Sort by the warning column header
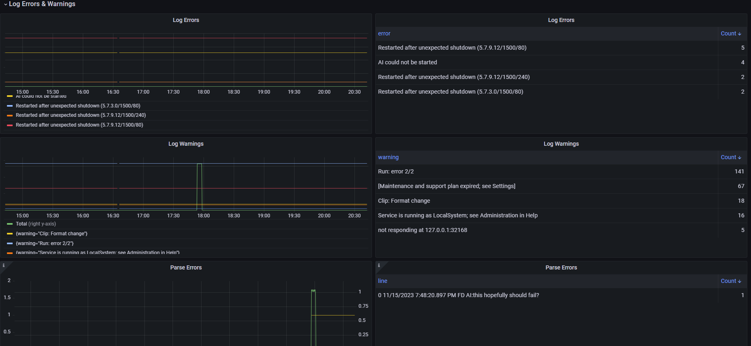Screen dimensions: 751x346 coord(388,158)
